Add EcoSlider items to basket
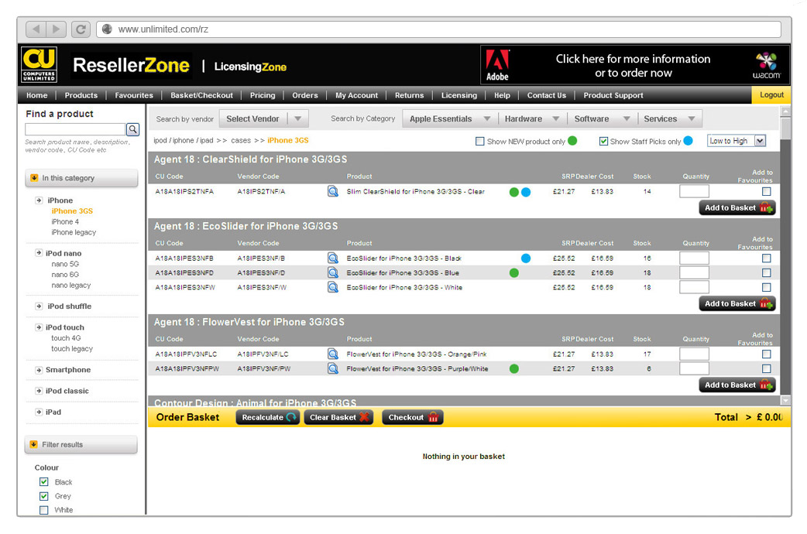807x534 pixels. [x=737, y=303]
